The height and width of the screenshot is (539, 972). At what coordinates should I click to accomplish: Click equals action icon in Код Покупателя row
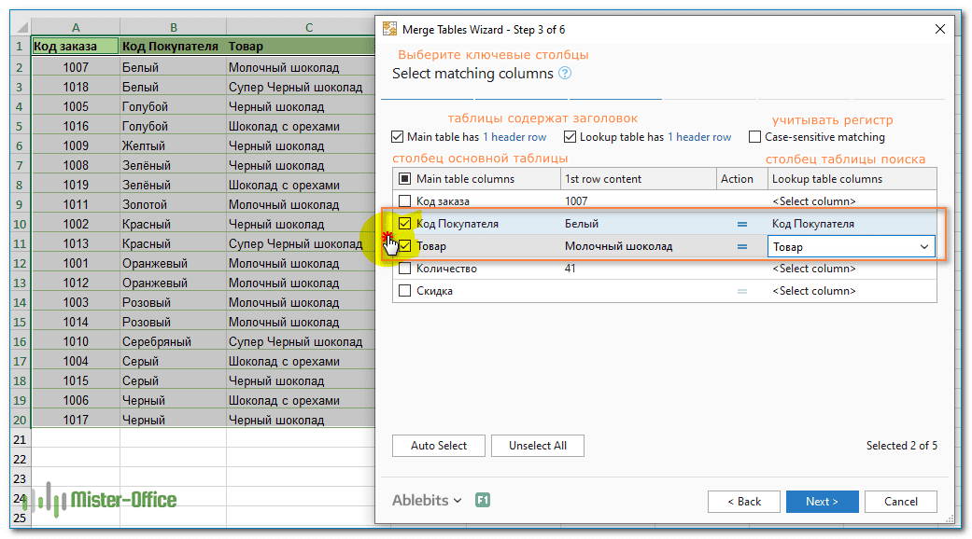742,224
